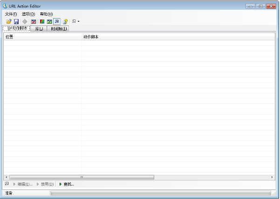Maximize the URL Action Editor window
Image resolution: width=280 pixels, height=199 pixels.
261,6
